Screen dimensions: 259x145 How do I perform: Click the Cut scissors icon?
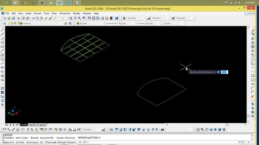33,18
